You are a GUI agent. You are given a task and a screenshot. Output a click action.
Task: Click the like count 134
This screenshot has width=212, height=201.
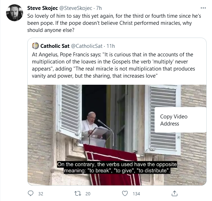click(x=136, y=194)
